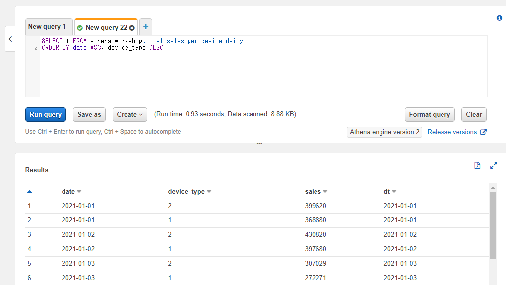Select sales value 307029

pyautogui.click(x=316, y=263)
